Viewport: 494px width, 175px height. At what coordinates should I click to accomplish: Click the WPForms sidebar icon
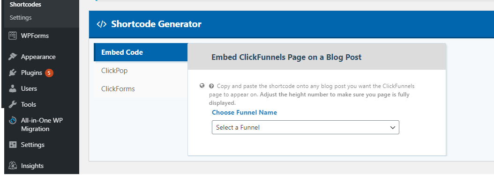pyautogui.click(x=13, y=36)
